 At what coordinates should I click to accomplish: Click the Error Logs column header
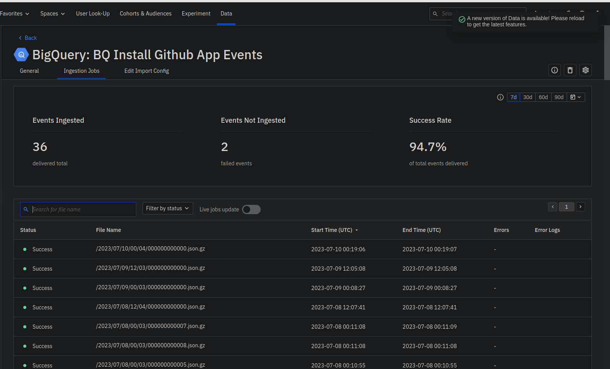[547, 230]
